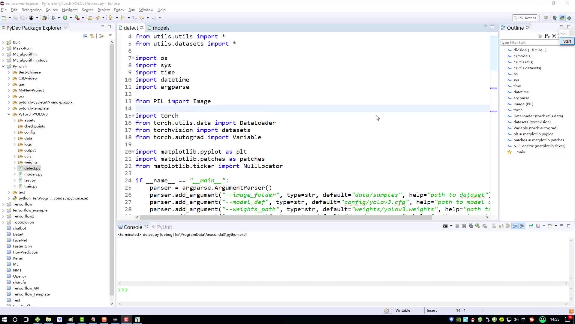This screenshot has width=575, height=324.
Task: Collapse All in Package Explorer
Action: (x=85, y=36)
